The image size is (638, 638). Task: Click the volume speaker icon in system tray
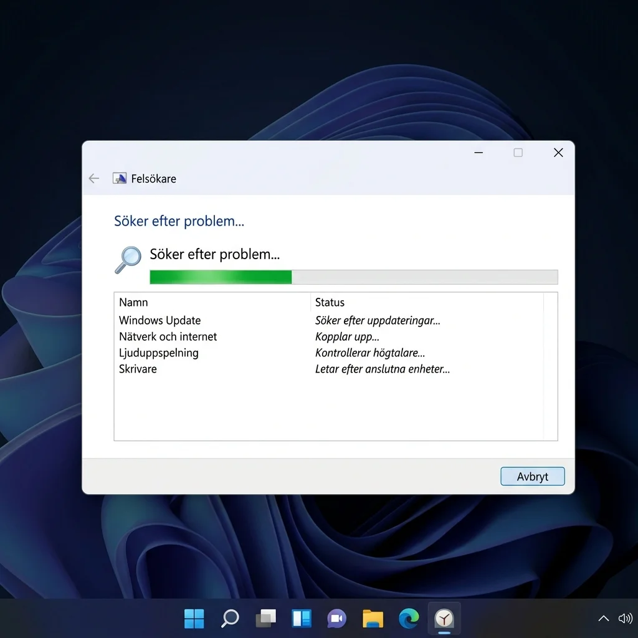[626, 619]
